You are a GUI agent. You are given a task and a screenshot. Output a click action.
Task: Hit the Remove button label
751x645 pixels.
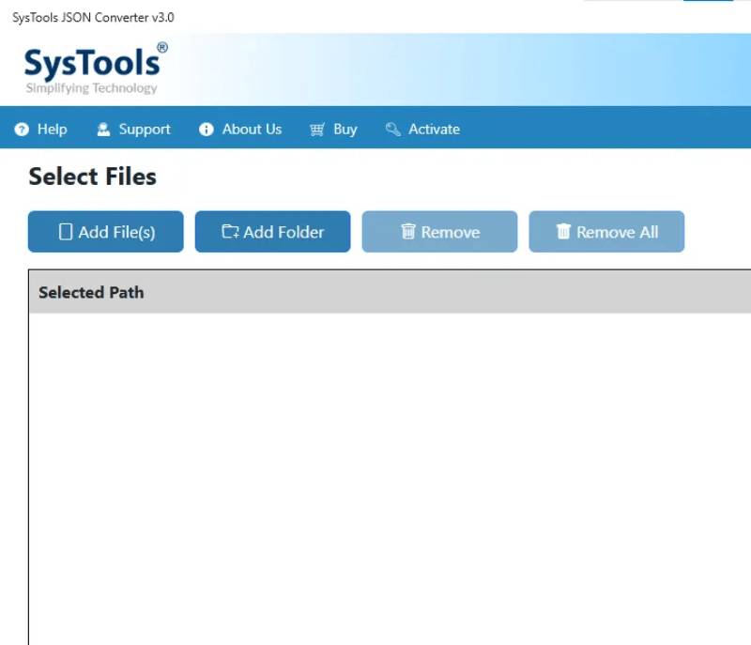[x=451, y=232]
